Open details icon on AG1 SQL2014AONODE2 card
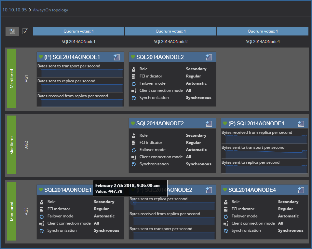 click(x=209, y=57)
